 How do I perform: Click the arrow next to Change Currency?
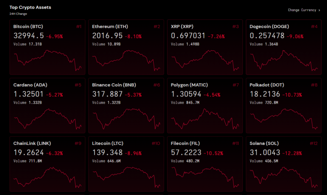coord(319,10)
